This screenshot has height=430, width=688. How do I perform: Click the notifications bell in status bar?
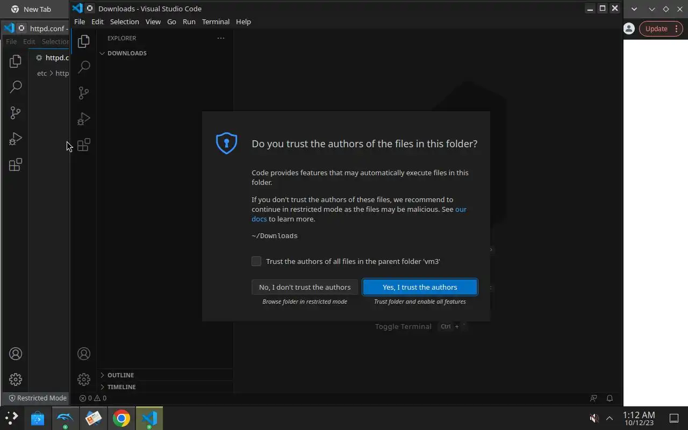click(x=610, y=398)
